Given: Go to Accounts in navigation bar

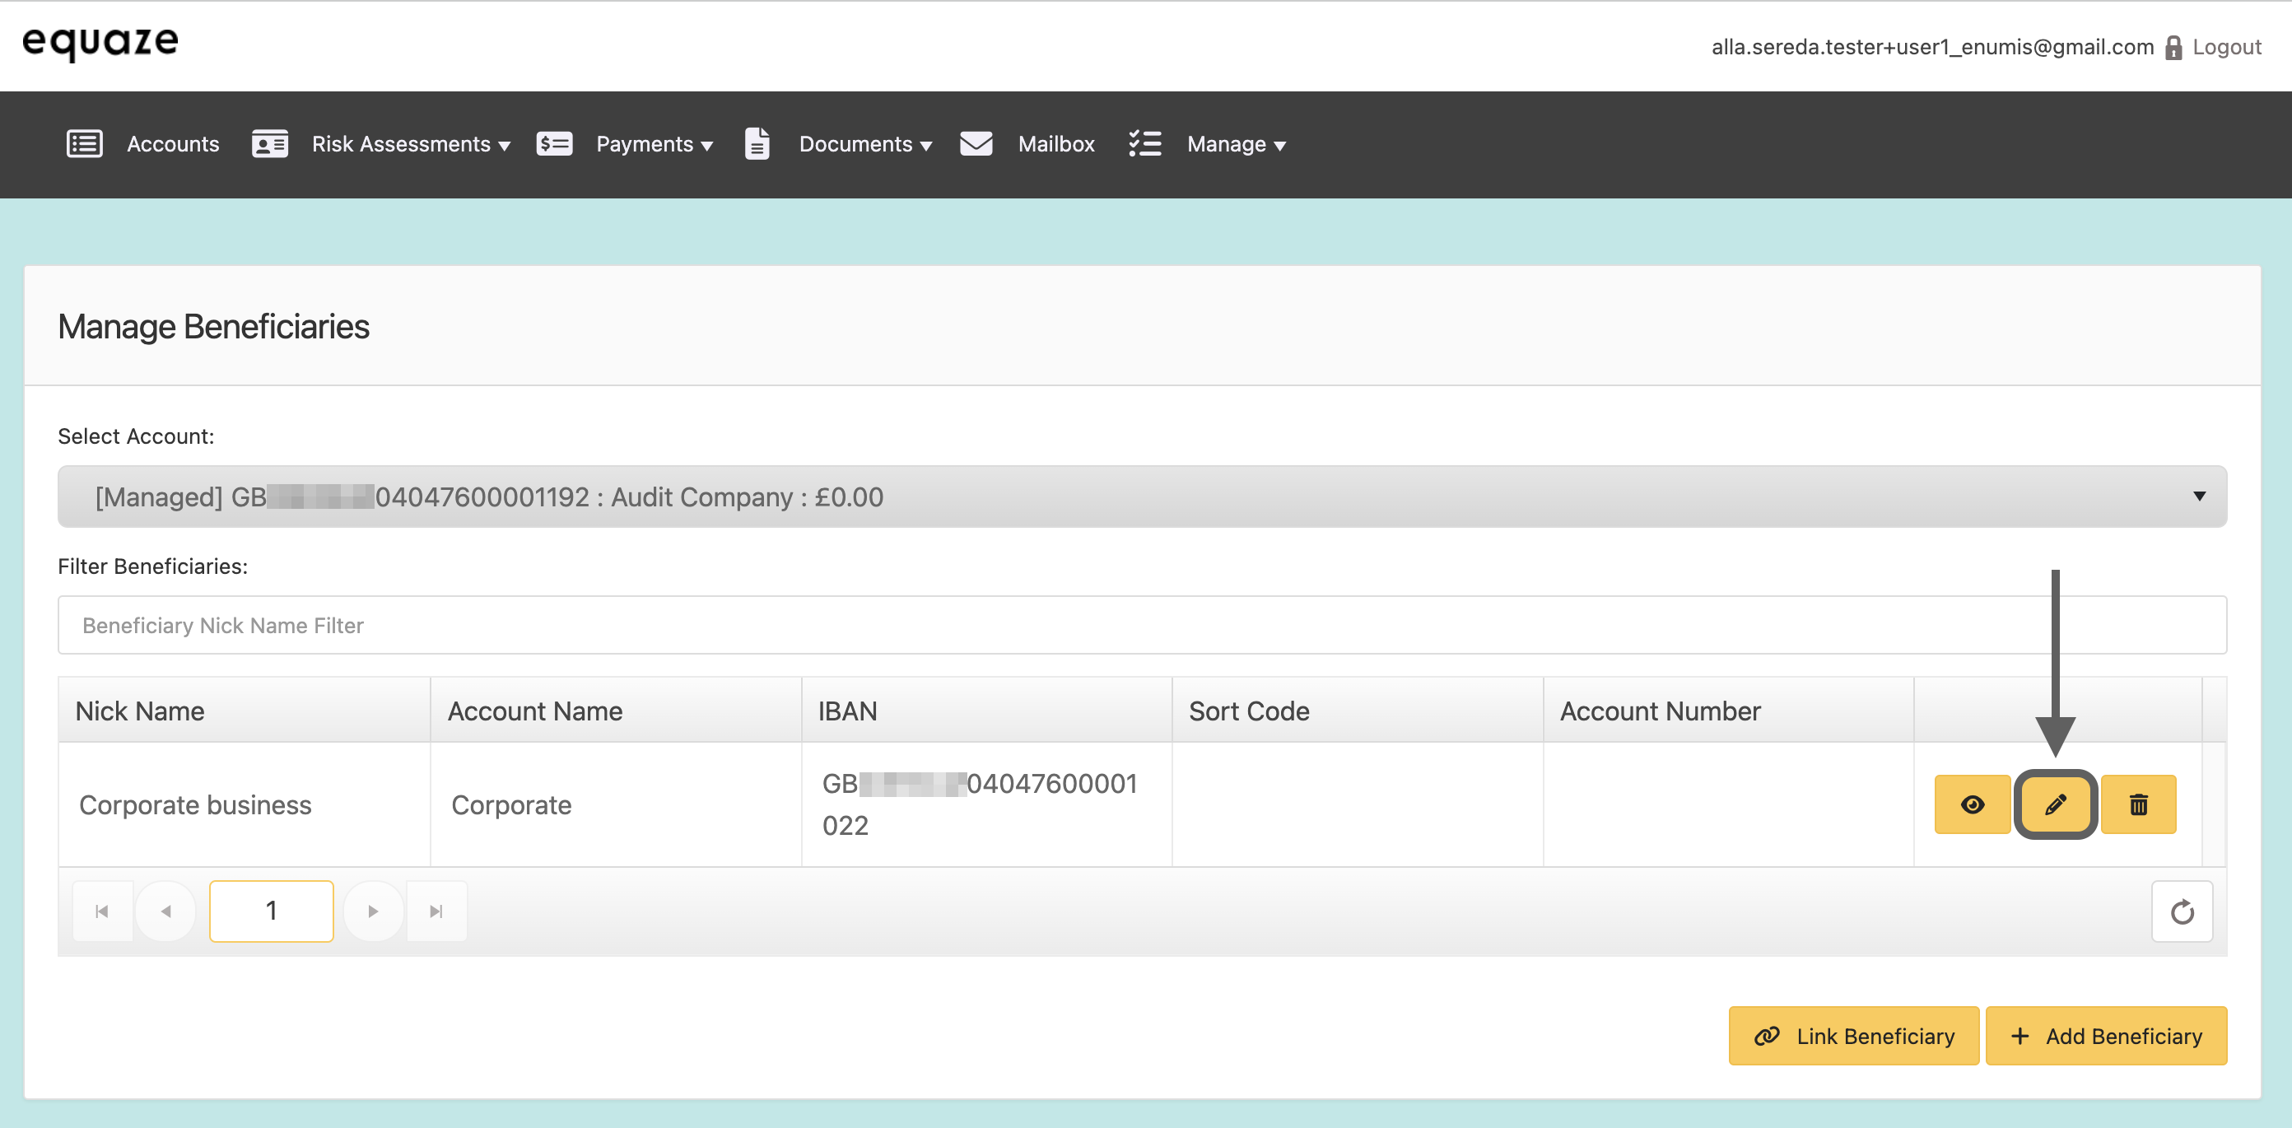Looking at the screenshot, I should (173, 144).
